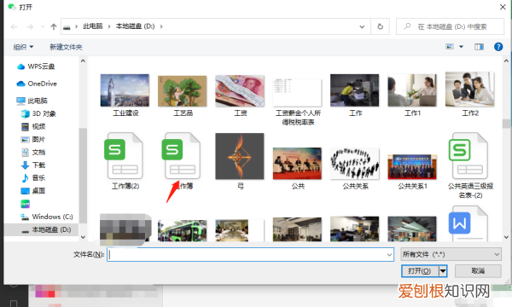The height and width of the screenshot is (307, 512).
Task: Click 此电脑 in the address breadcrumb
Action: pos(93,26)
